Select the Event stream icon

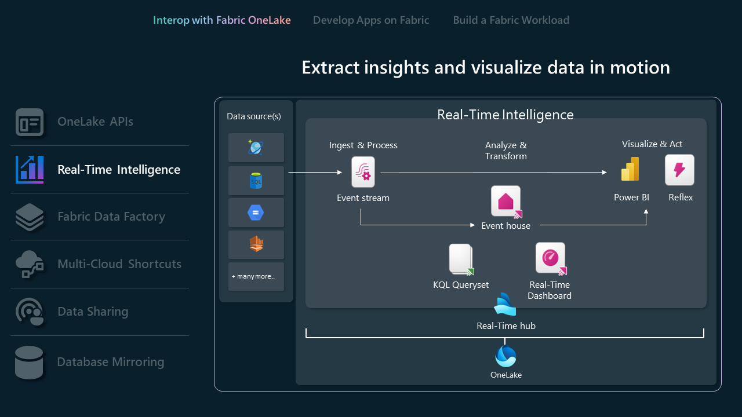(x=363, y=171)
